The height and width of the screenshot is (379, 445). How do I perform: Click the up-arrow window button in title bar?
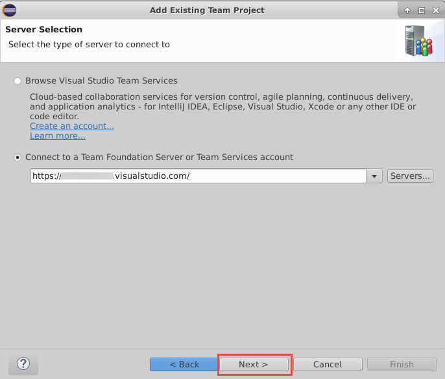[407, 10]
